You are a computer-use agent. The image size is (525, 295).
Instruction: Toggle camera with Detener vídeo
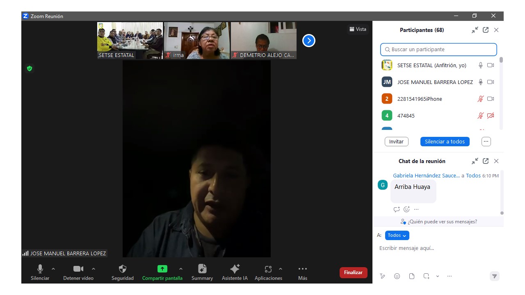click(x=78, y=269)
